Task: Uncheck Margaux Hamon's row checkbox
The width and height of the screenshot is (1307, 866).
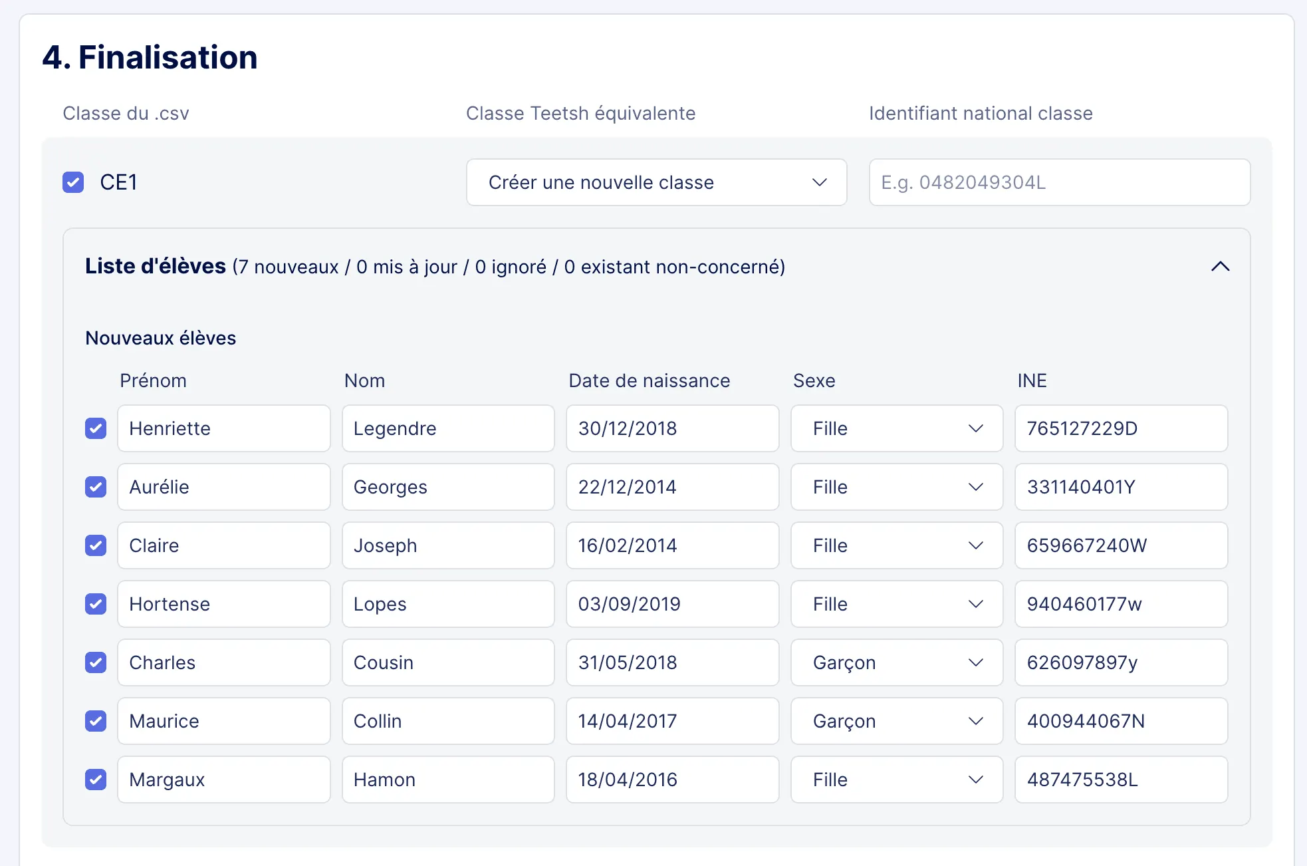Action: click(96, 780)
